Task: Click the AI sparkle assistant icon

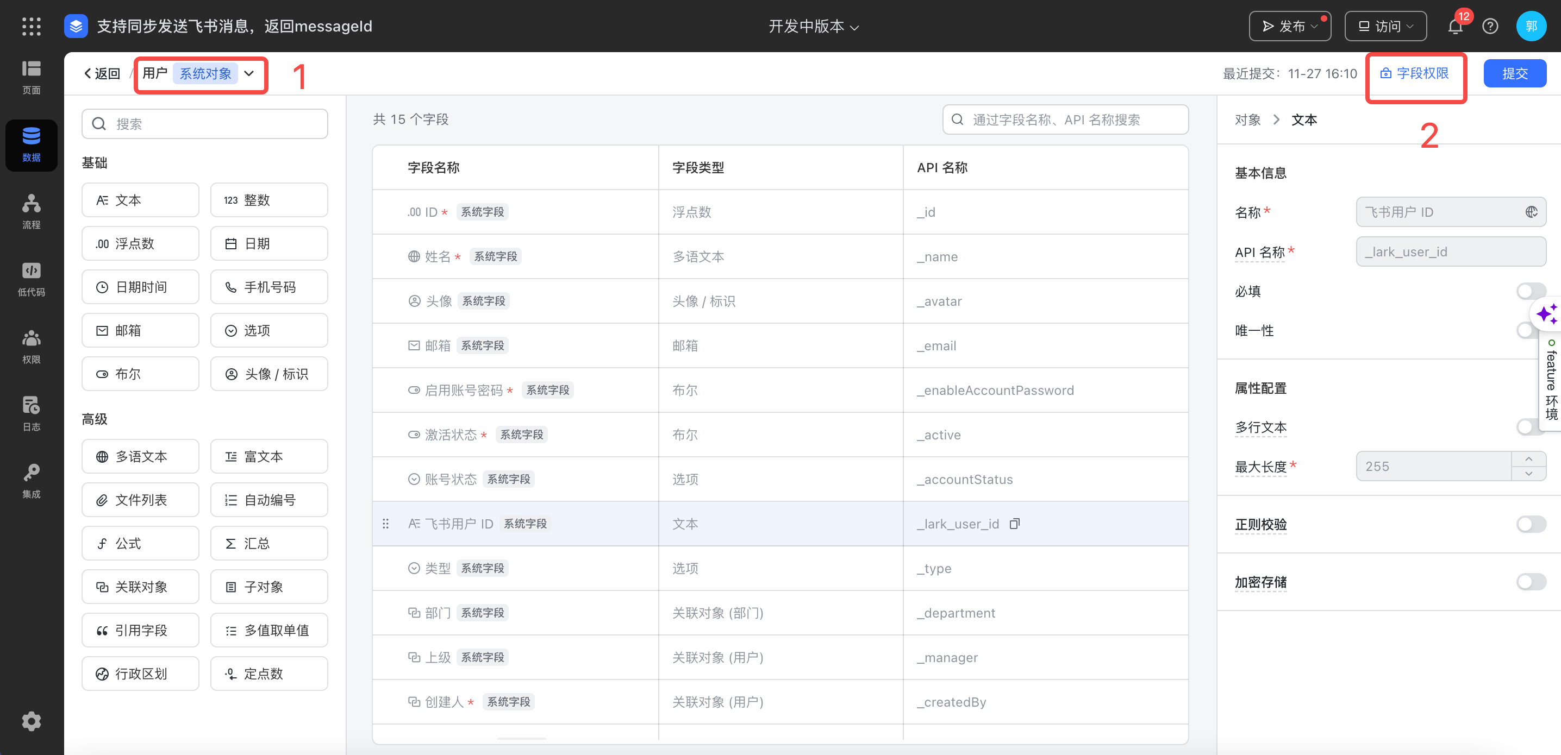Action: click(x=1546, y=314)
